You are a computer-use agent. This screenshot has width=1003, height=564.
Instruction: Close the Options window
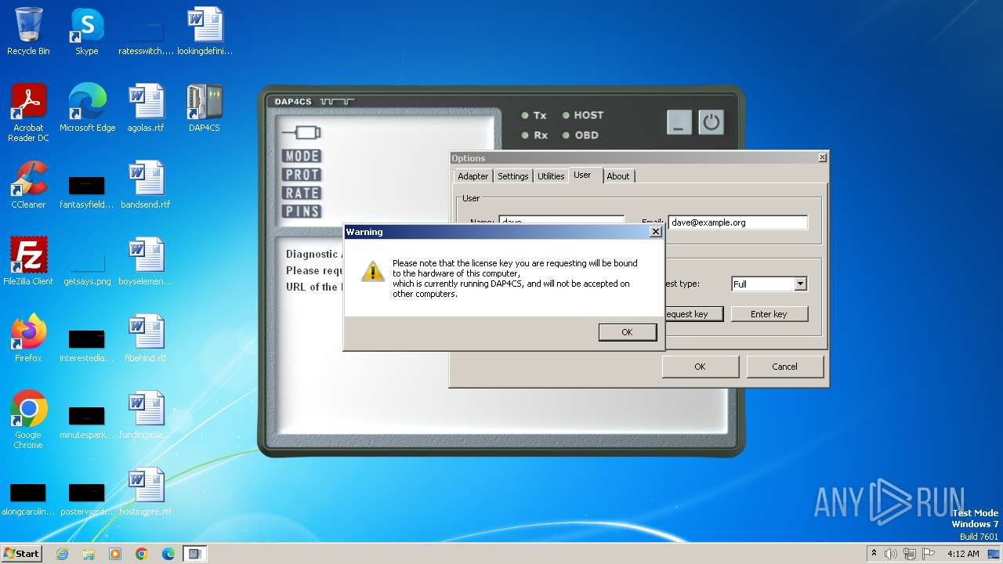822,157
